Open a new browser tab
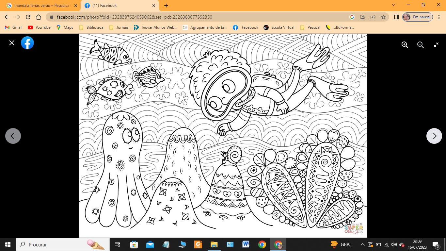The width and height of the screenshot is (446, 251). click(x=166, y=6)
